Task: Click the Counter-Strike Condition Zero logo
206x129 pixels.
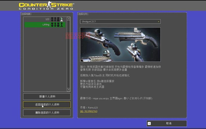Action: tap(46, 5)
